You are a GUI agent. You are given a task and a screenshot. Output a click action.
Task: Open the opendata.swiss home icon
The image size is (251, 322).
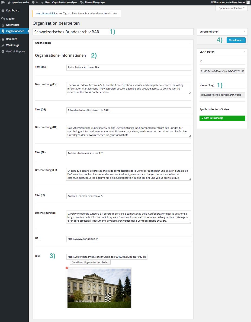(9, 2)
